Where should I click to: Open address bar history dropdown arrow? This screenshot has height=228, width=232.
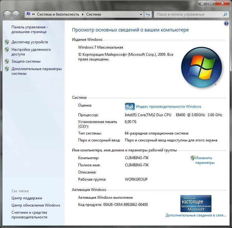[x=141, y=14]
